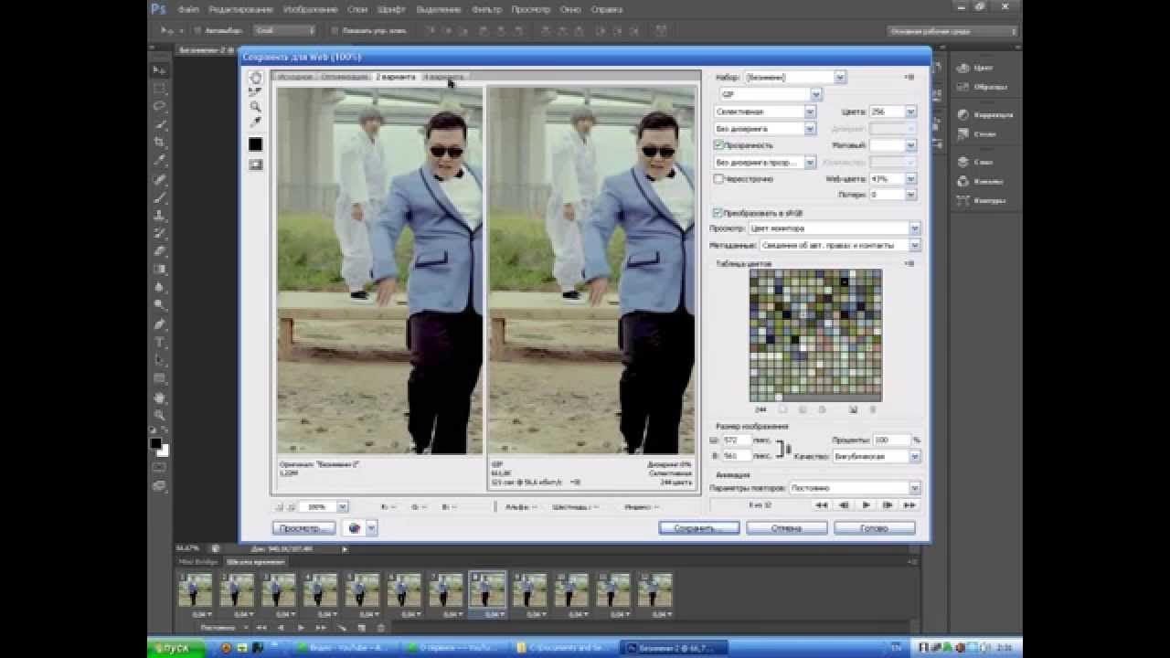Screen dimensions: 1170x658
Task: Select the Type tool in Photoshop toolbox
Action: click(x=160, y=343)
